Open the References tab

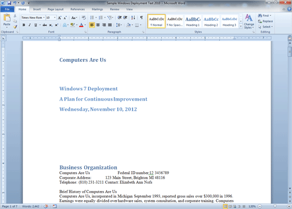[77, 9]
